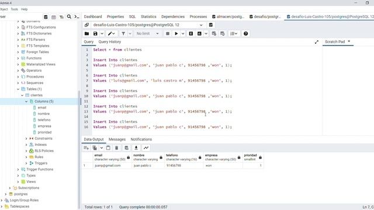Open the Dependencies tab

173,17
